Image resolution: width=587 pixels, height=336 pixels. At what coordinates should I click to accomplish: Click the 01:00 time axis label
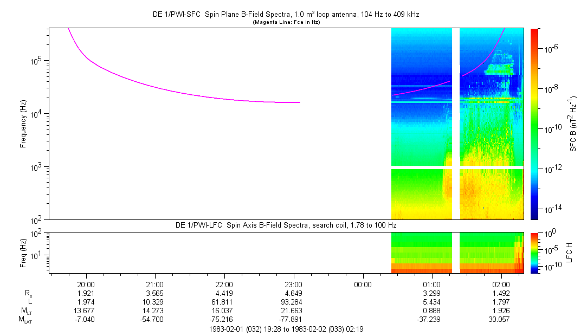pyautogui.click(x=431, y=285)
